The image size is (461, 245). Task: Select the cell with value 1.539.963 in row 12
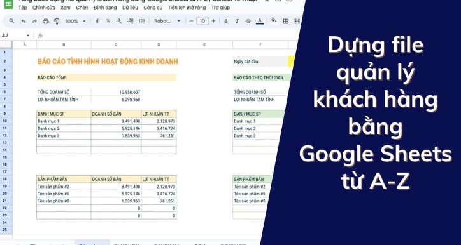pos(116,136)
